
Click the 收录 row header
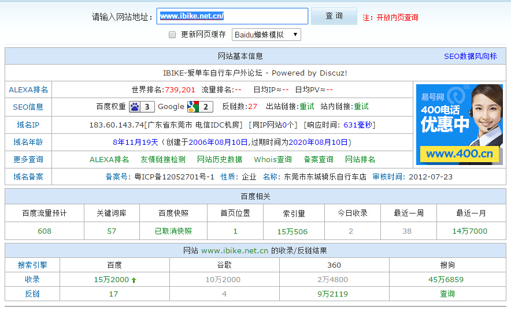click(32, 280)
